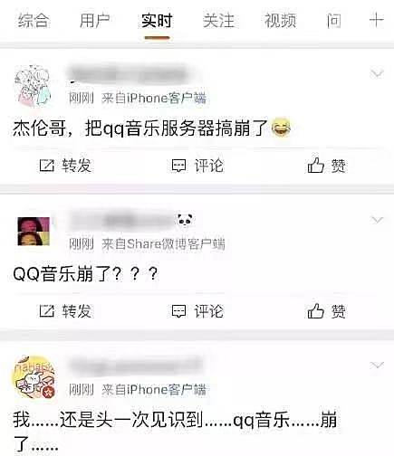Open the chevron menu on the second post
This screenshot has width=394, height=456.
(x=377, y=219)
